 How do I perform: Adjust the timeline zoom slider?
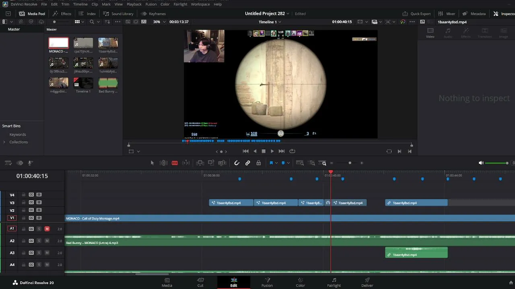pos(350,163)
